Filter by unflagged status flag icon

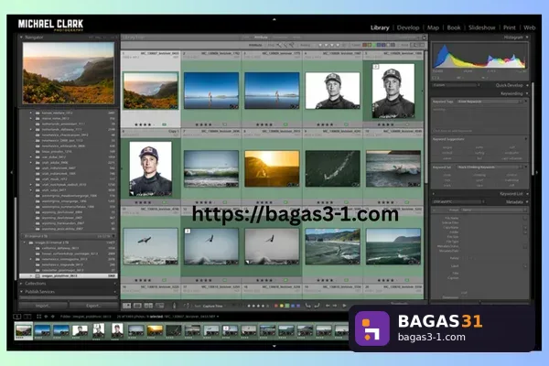285,45
